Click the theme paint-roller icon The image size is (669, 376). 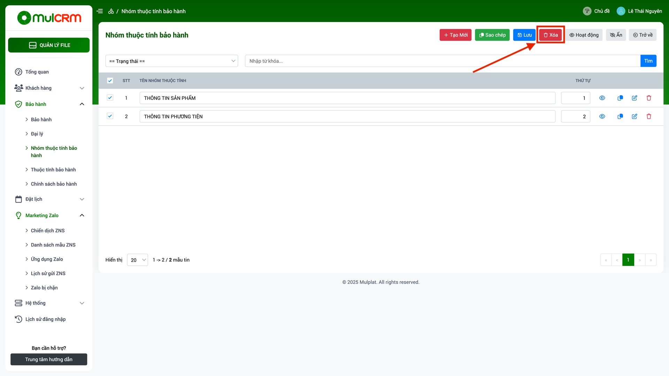(587, 11)
